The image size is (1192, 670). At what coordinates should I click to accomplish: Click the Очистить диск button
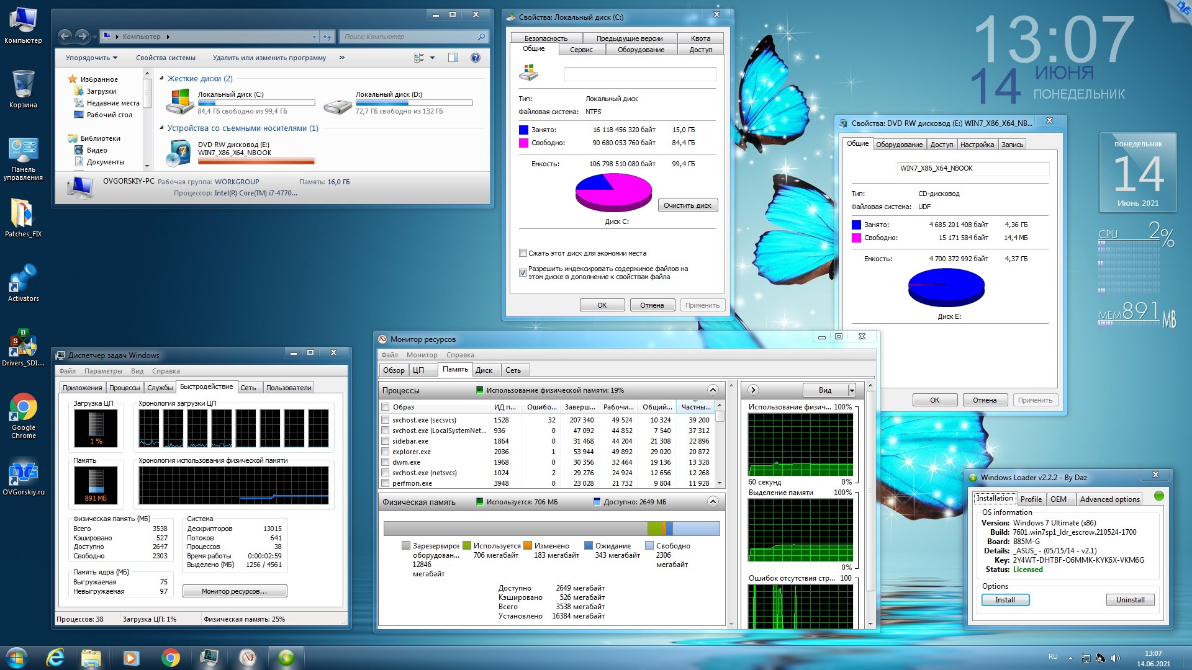[x=687, y=205]
